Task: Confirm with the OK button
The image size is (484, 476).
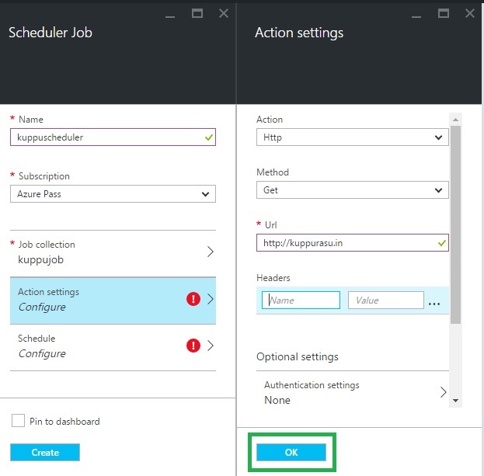Action: pos(291,453)
